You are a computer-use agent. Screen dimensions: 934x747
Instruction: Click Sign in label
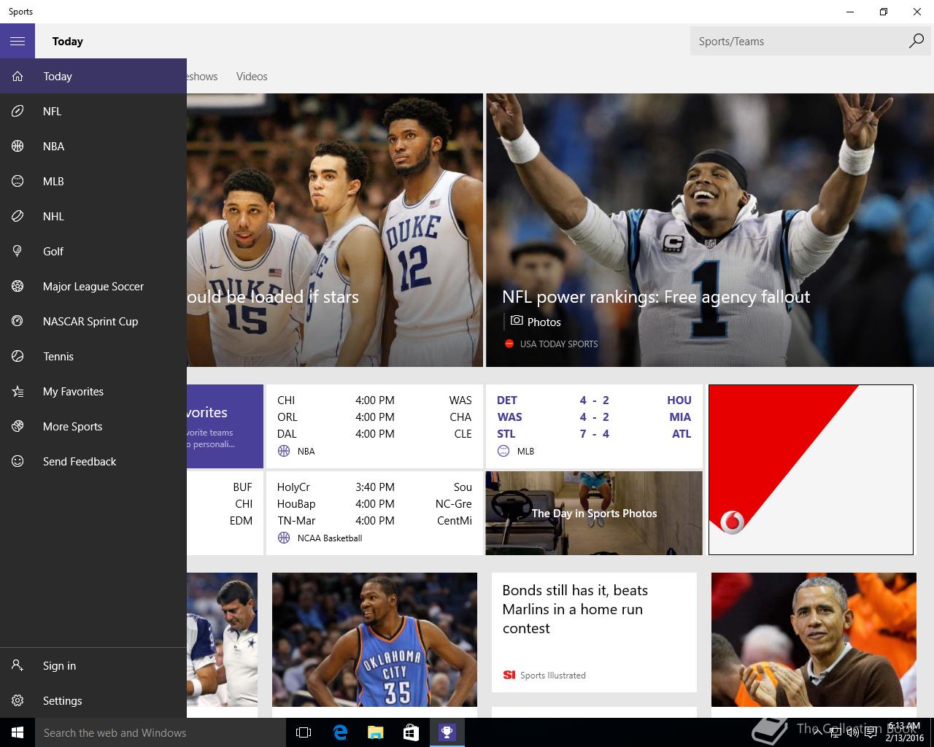click(59, 665)
